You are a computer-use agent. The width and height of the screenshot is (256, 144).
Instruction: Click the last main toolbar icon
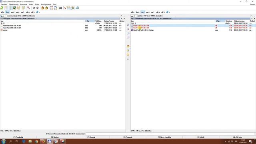point(77,8)
